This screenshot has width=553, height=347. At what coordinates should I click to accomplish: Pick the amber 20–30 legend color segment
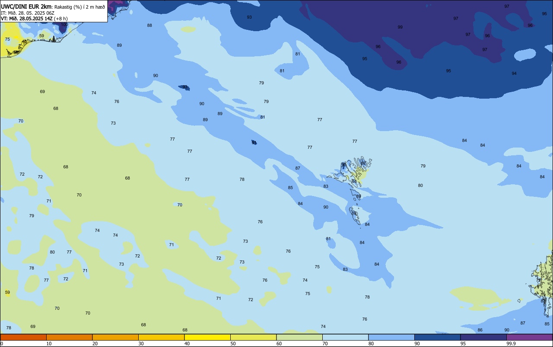[x=115, y=337]
